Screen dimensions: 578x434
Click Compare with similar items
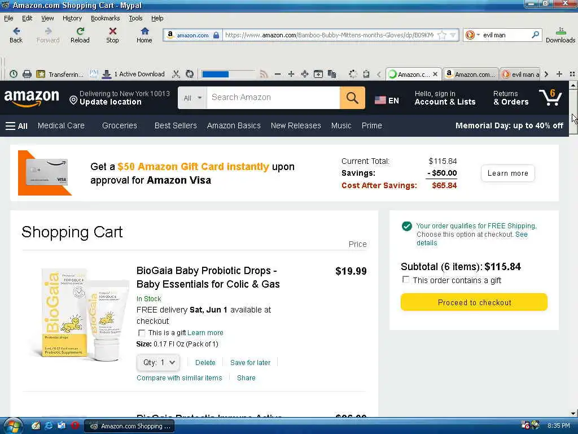179,378
